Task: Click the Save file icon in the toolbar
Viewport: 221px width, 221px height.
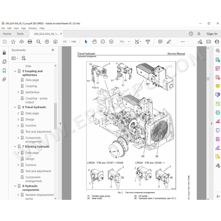Action: [x=5, y=42]
